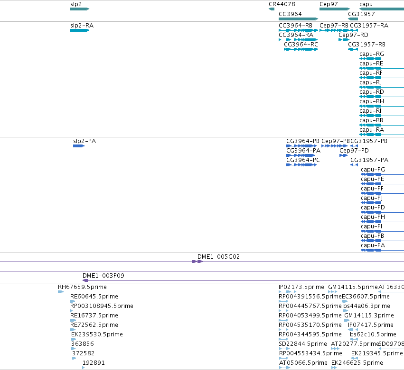
Task: Click EST label EK219345.5prime
Action: point(377,353)
